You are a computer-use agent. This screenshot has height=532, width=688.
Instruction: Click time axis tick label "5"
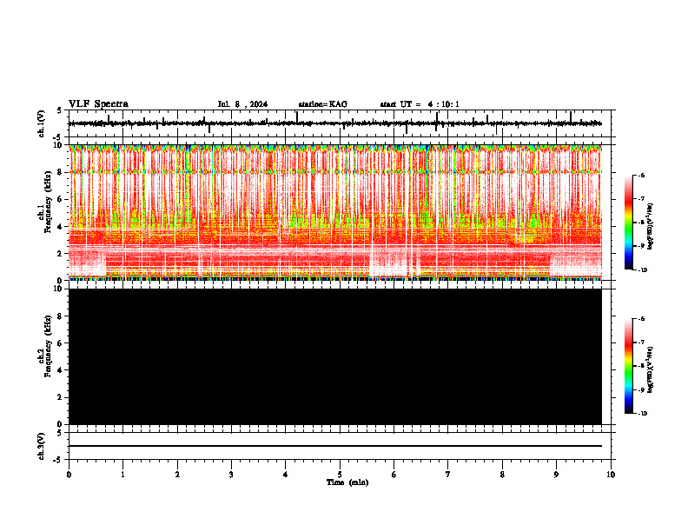tap(340, 475)
